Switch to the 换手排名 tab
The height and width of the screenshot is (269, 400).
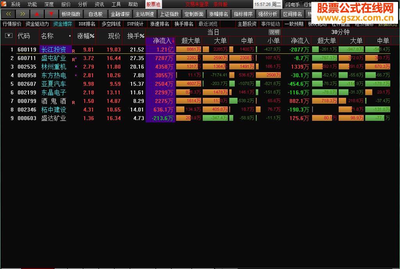click(x=184, y=24)
